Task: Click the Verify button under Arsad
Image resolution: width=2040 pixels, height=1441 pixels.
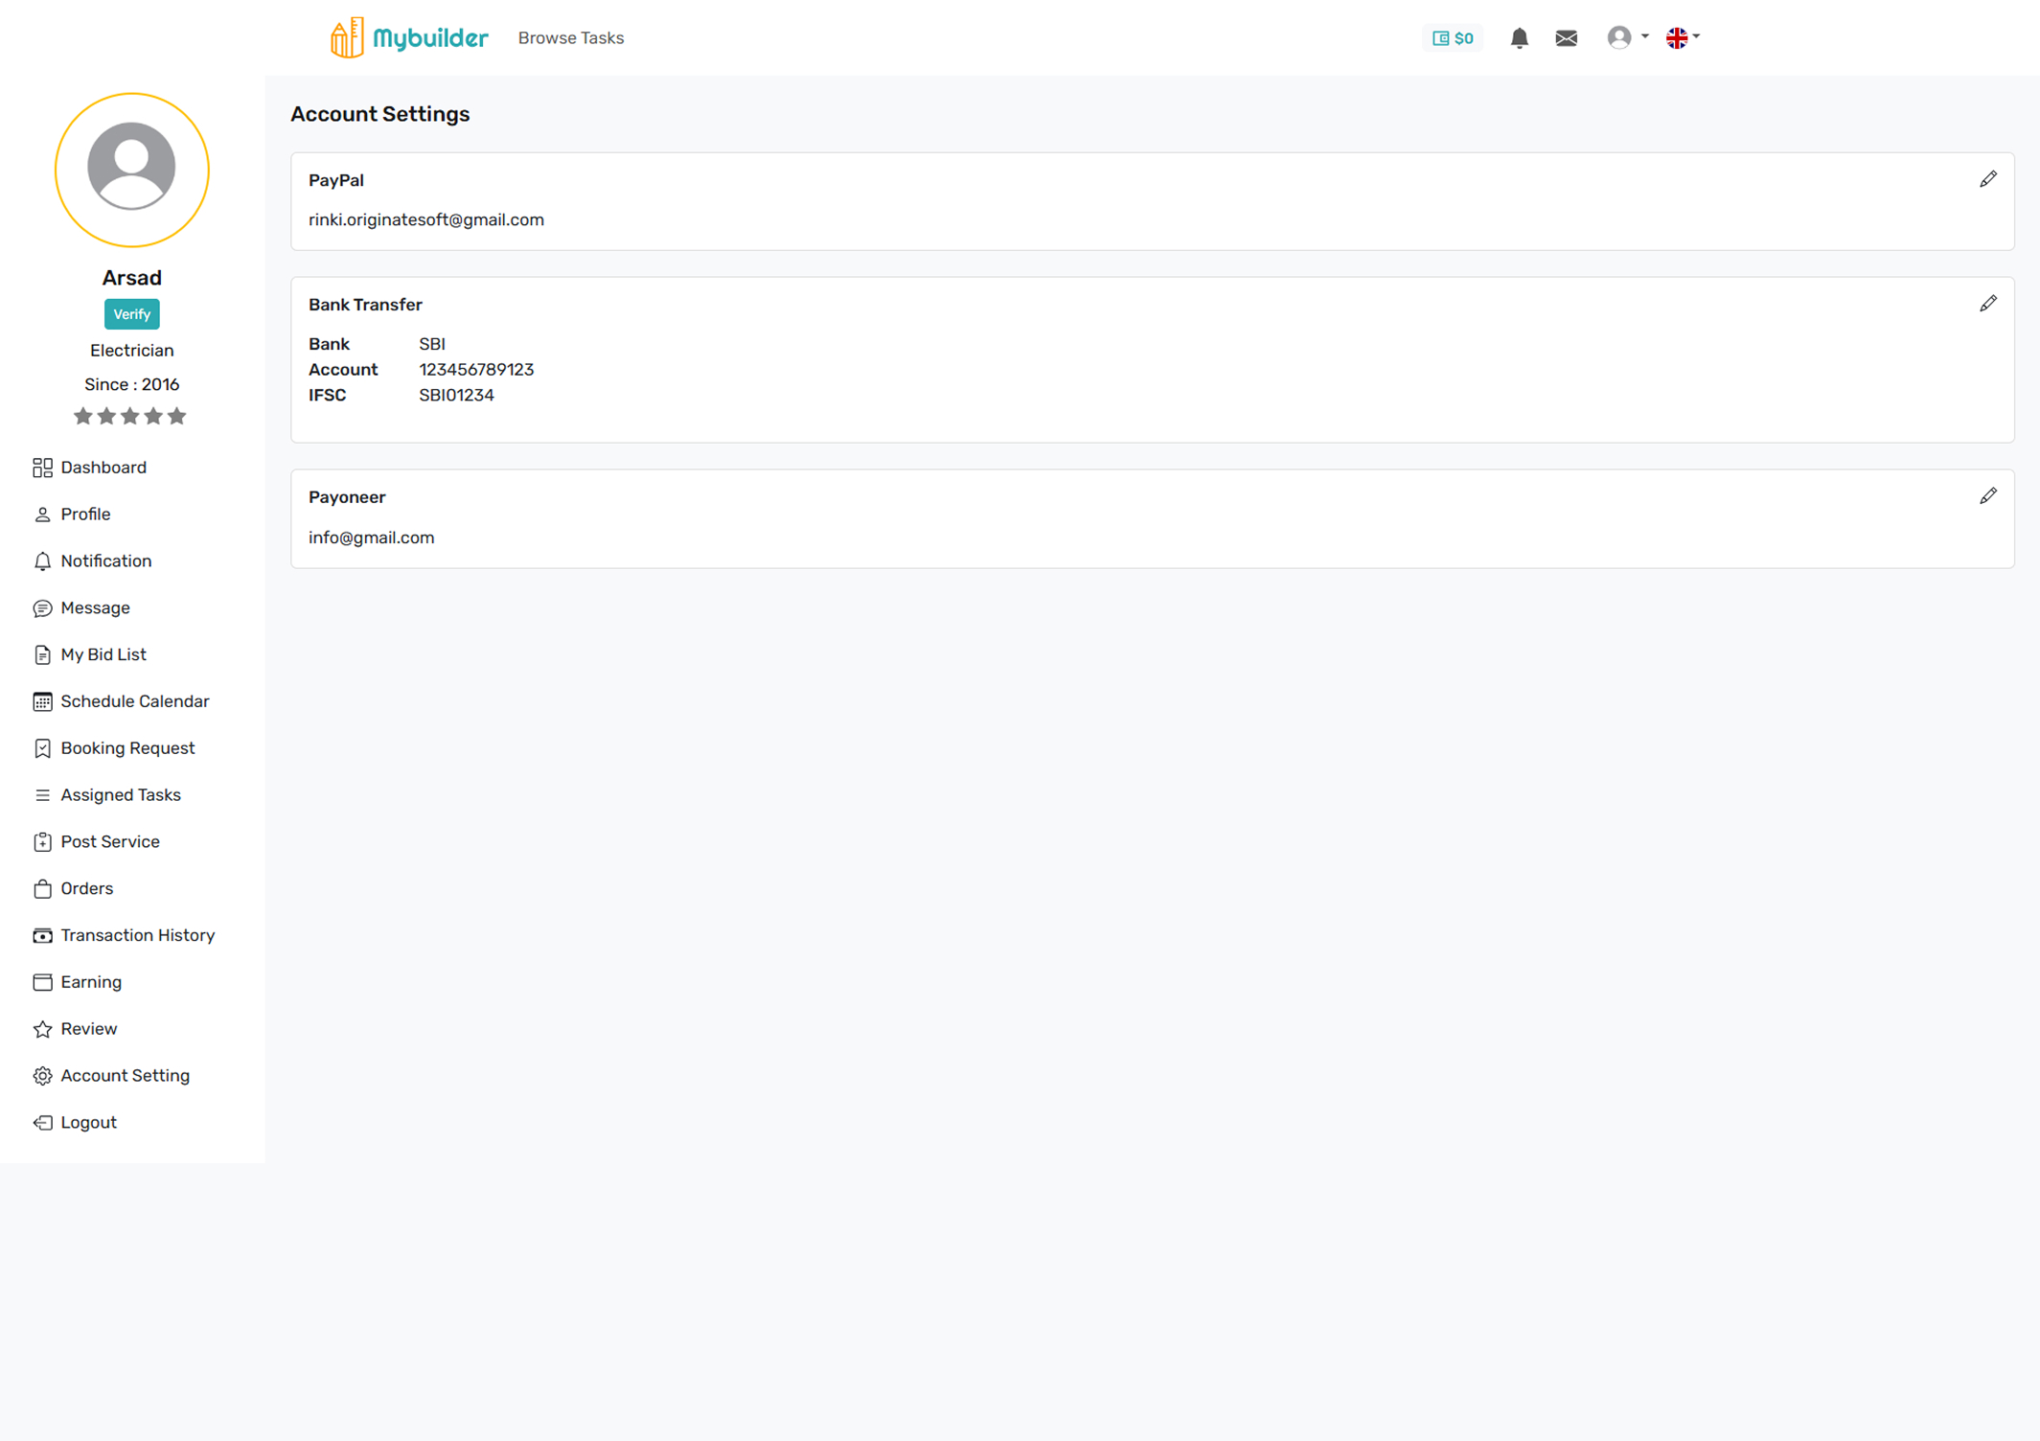Action: [x=131, y=314]
